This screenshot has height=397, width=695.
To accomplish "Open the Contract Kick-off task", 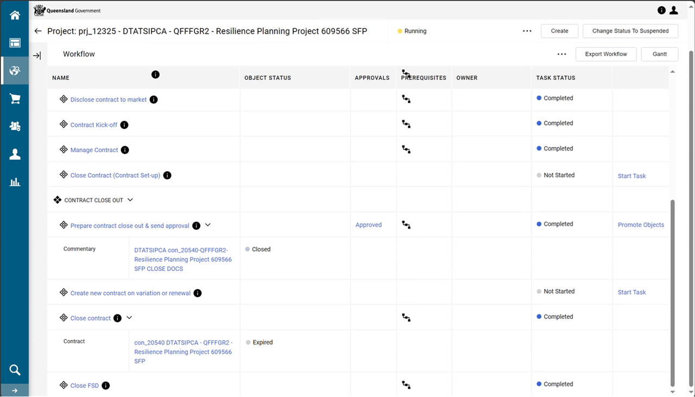I will point(94,125).
